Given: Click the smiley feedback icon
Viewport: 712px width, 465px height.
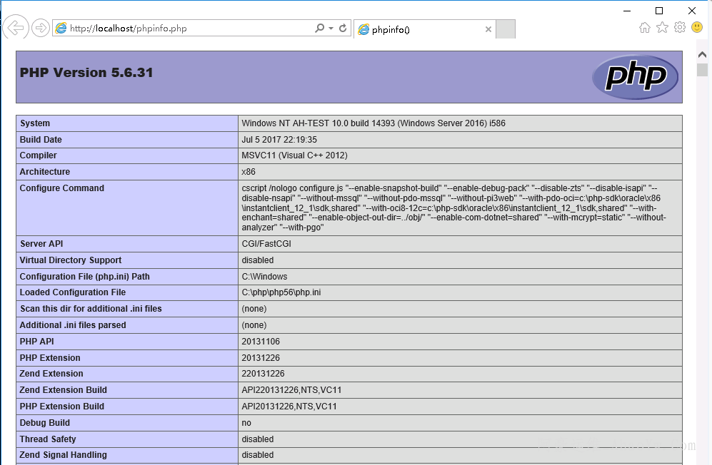Looking at the screenshot, I should 696,28.
